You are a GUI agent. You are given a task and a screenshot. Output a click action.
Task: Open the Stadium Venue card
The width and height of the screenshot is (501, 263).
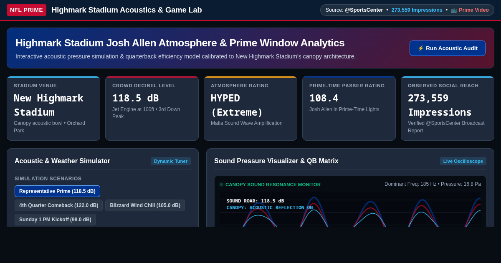point(53,109)
